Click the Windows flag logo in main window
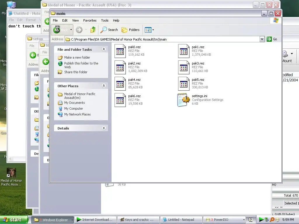Screen dimensions: 299x224 pos(276,20)
